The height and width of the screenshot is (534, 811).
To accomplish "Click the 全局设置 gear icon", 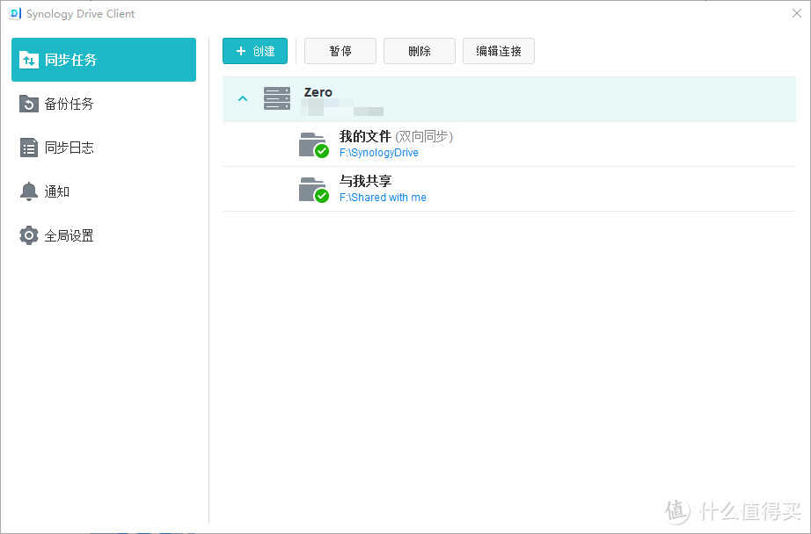I will coord(29,235).
